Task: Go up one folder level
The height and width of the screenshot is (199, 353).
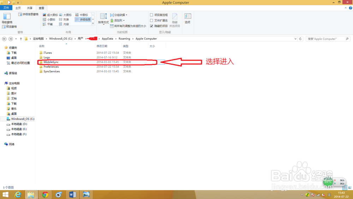Action: click(x=21, y=39)
